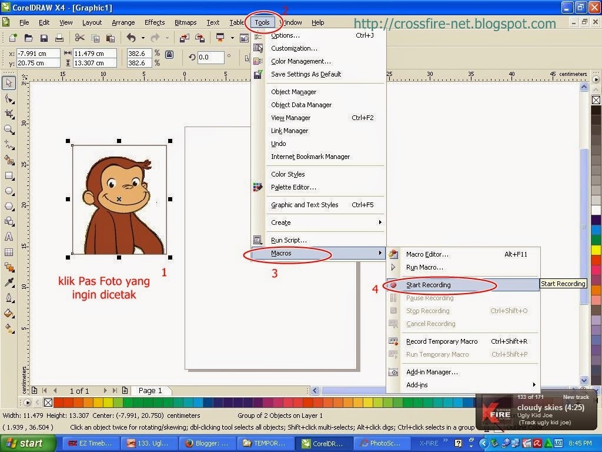This screenshot has height=452, width=602.
Task: Select the Zoom tool
Action: point(9,129)
